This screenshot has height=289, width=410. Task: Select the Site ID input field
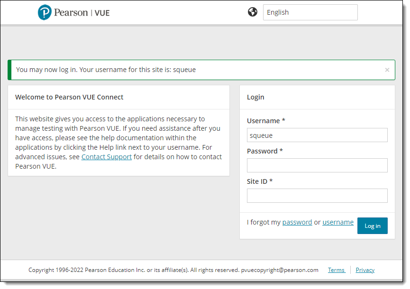coord(317,196)
